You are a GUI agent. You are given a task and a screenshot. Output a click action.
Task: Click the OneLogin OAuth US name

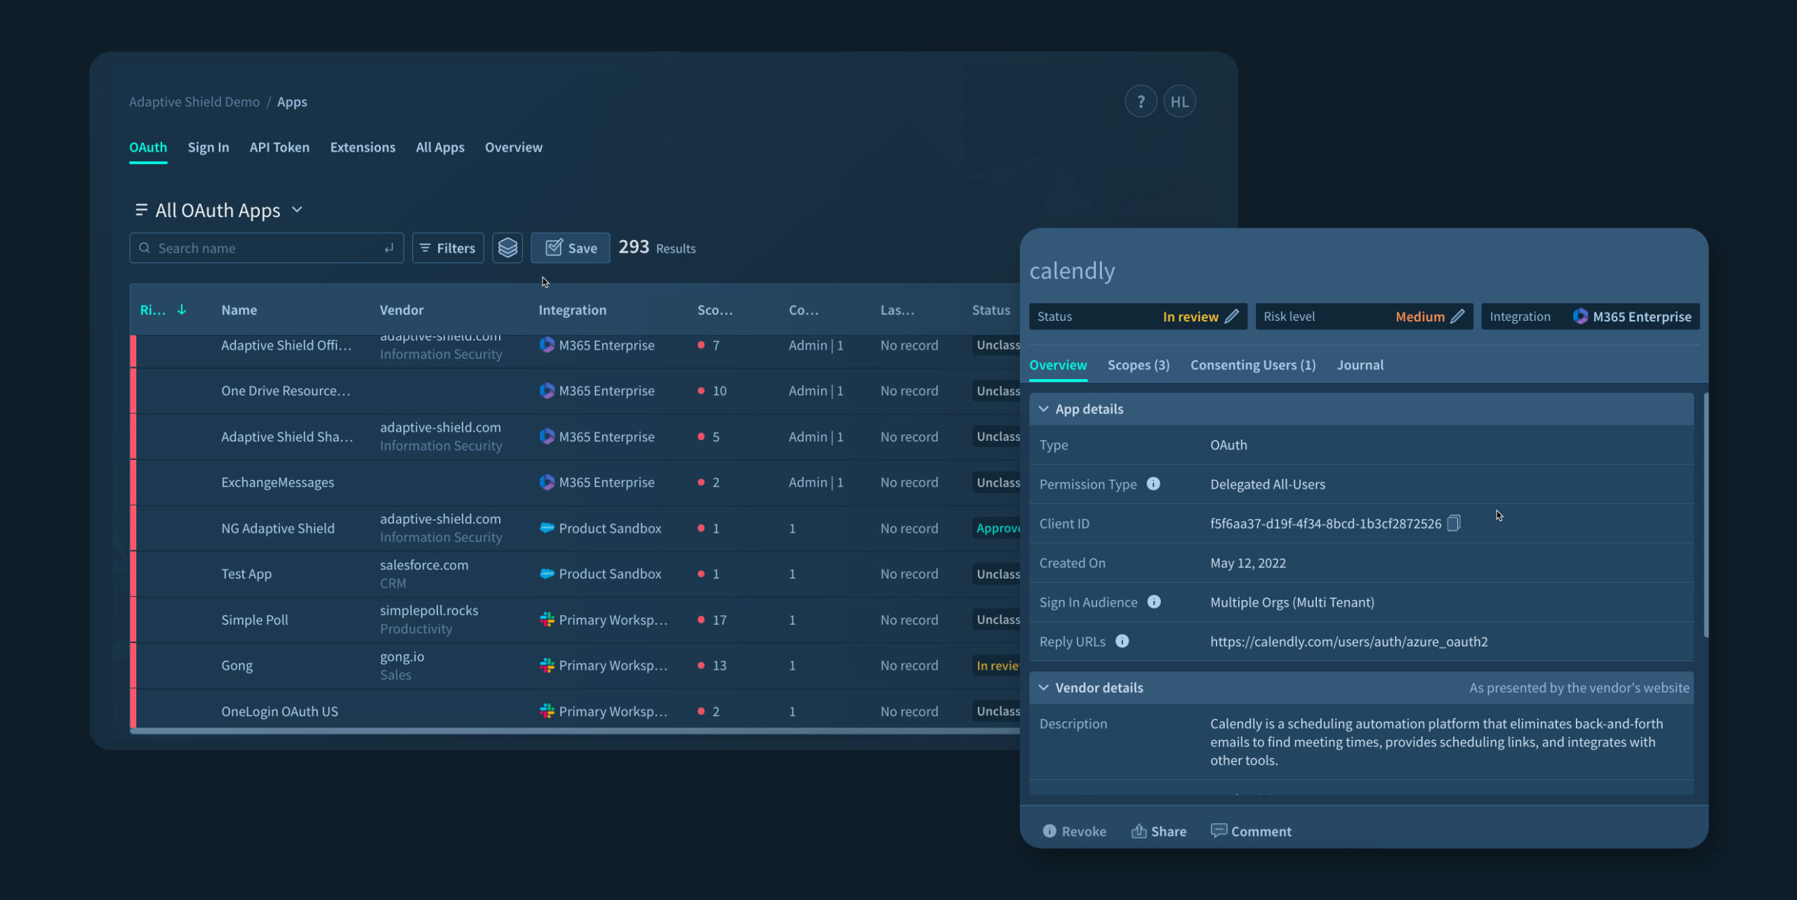(x=279, y=711)
